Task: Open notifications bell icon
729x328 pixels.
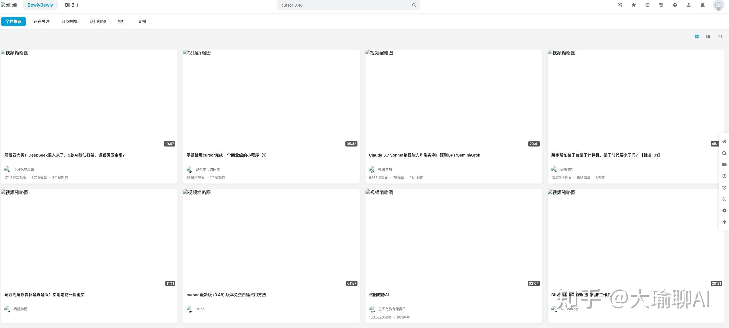Action: point(702,5)
